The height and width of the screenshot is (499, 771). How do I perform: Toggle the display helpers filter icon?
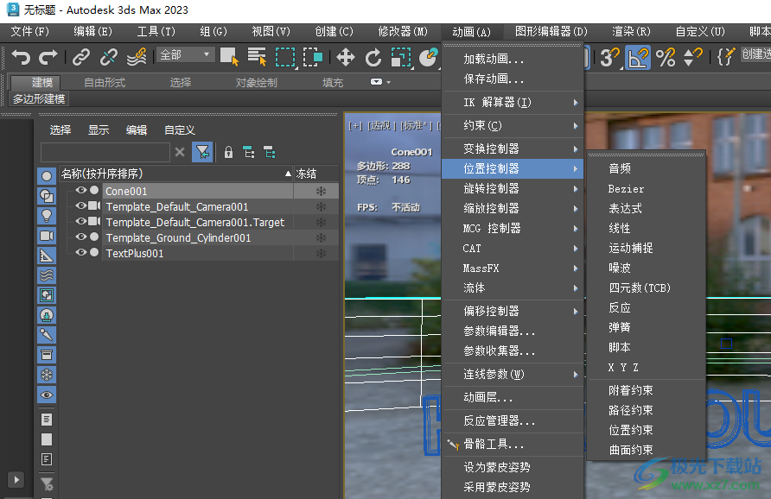pos(47,256)
